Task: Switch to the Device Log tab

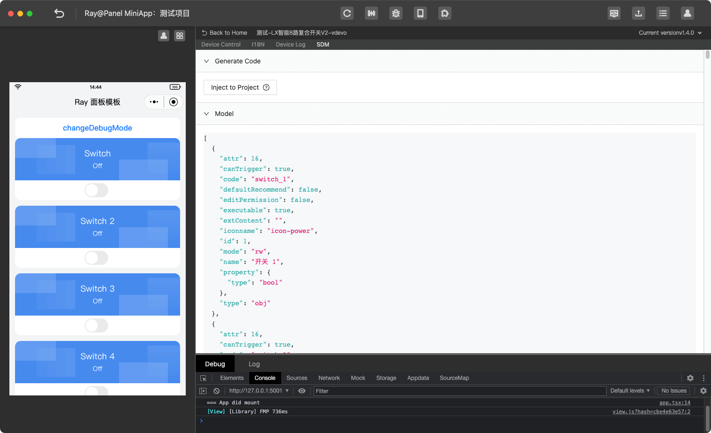Action: click(x=290, y=45)
